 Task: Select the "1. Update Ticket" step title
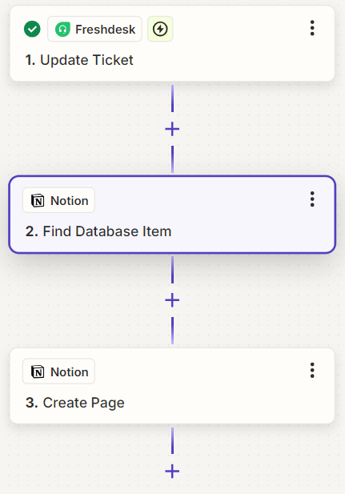79,60
